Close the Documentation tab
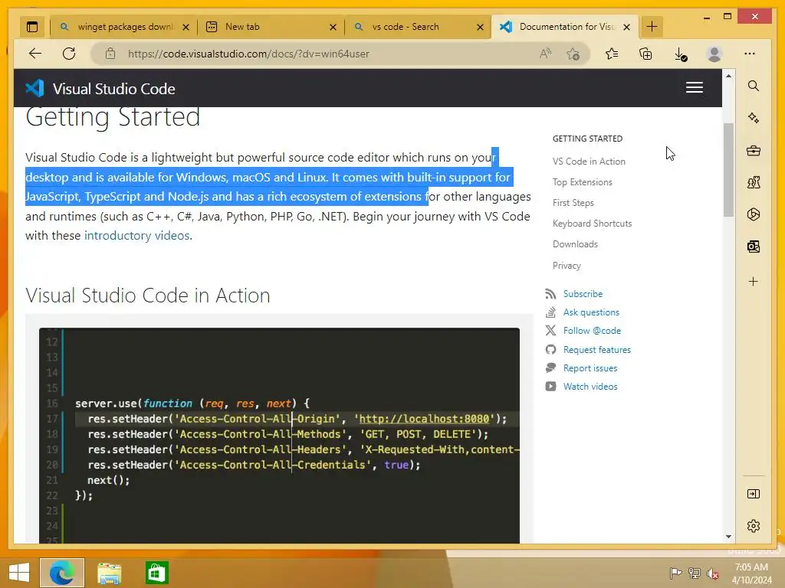This screenshot has height=588, width=785. coord(627,27)
